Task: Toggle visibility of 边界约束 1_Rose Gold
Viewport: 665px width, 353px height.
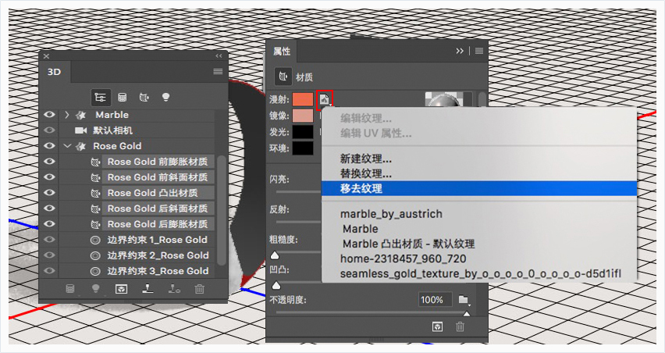Action: (x=50, y=240)
